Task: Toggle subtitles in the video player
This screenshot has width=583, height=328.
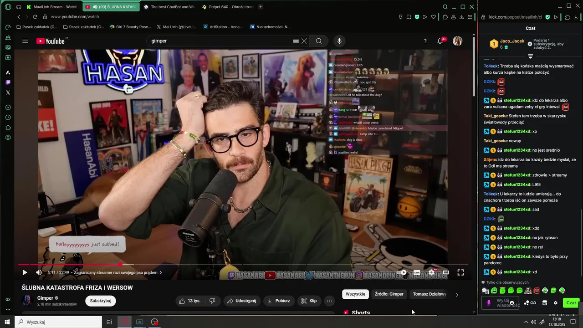Action: (x=417, y=272)
